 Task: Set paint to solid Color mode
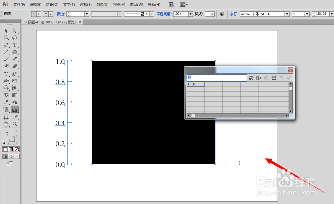[x=5, y=149]
